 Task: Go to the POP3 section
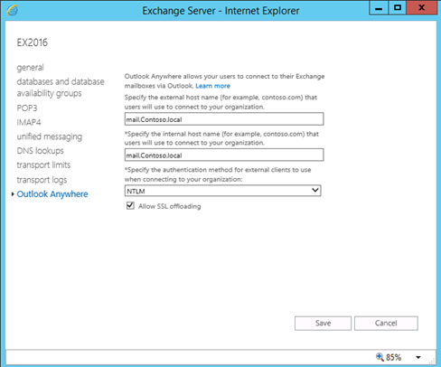27,108
